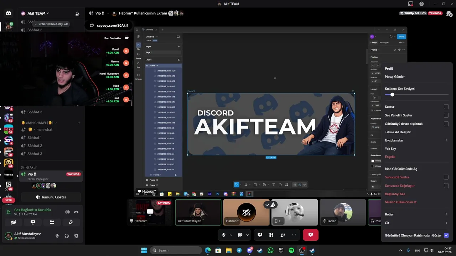
Task: Check the Sunucuda Sağırlaştır checkbox
Action: click(446, 186)
